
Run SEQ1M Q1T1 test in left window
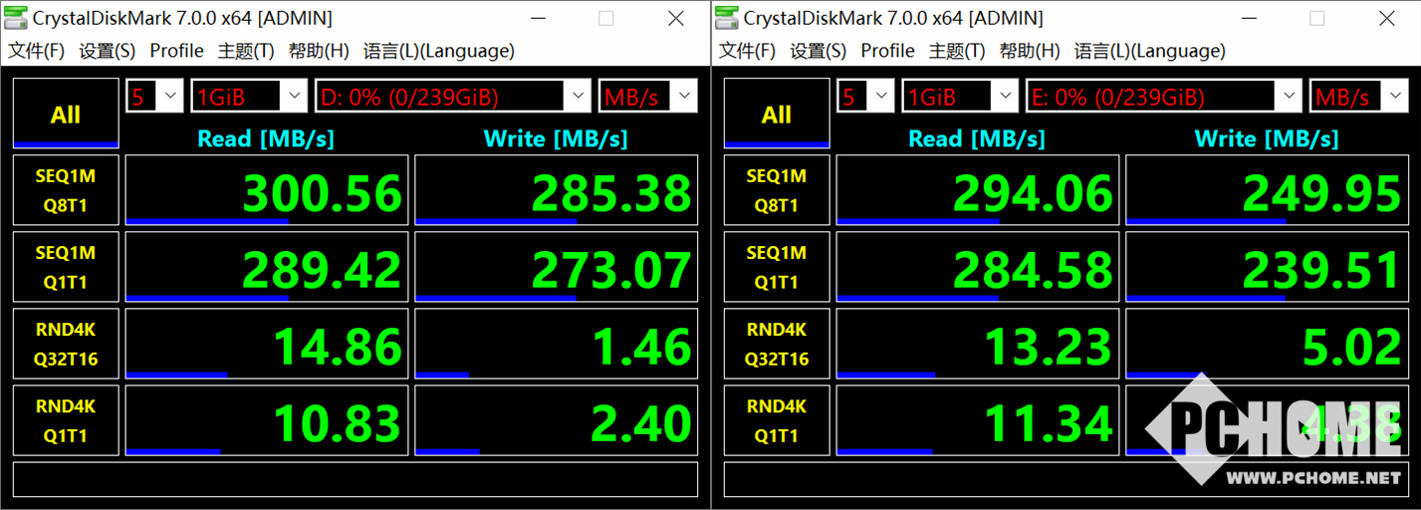tap(66, 267)
